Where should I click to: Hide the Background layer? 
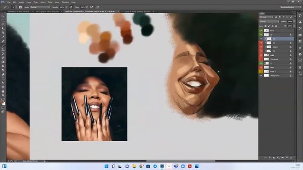pyautogui.click(x=261, y=76)
